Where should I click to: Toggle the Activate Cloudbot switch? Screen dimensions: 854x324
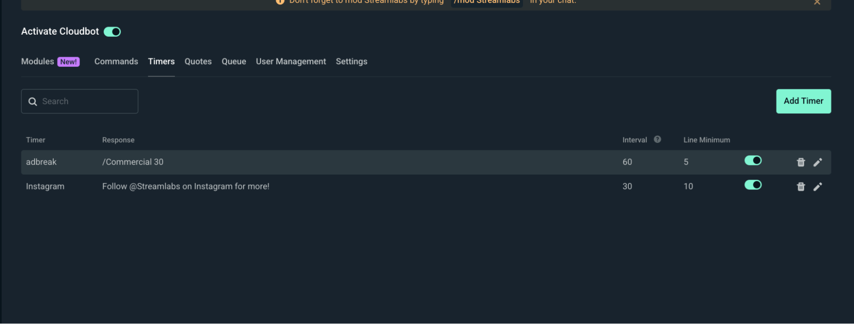(112, 32)
